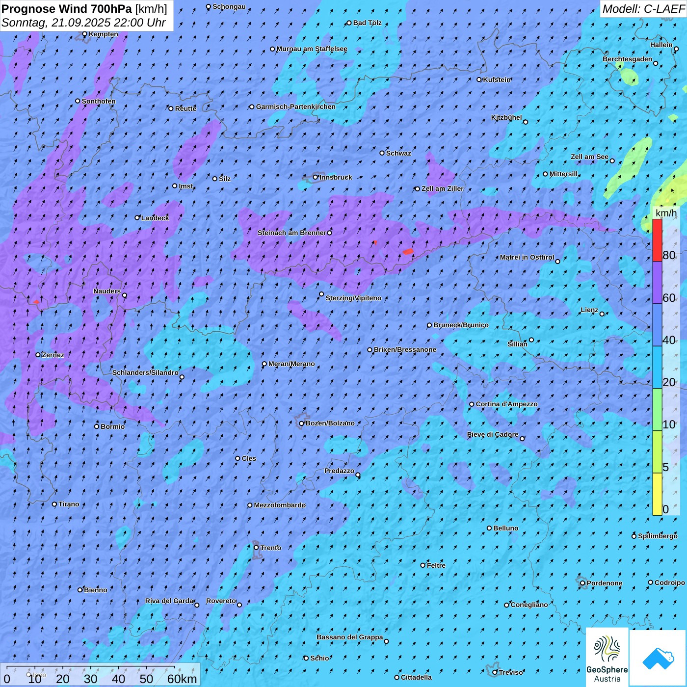Click the Kitzbühel label
The width and height of the screenshot is (687, 687).
click(506, 117)
